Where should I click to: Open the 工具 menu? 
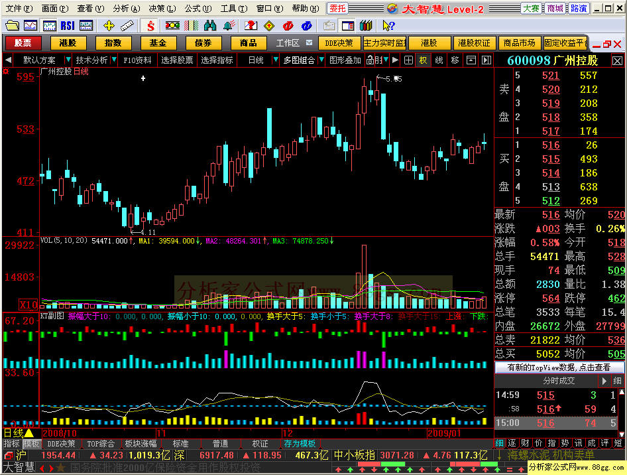tap(234, 9)
